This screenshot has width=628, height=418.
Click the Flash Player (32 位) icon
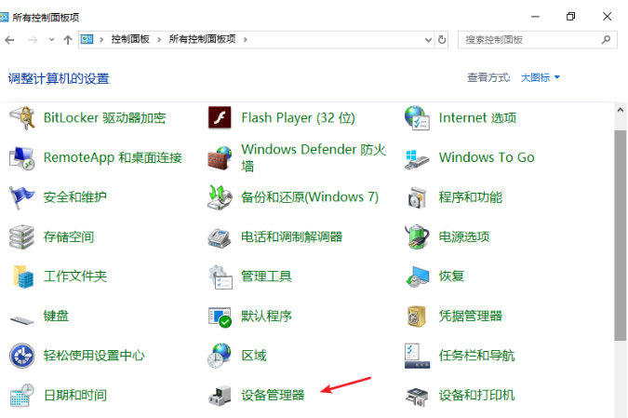click(220, 117)
